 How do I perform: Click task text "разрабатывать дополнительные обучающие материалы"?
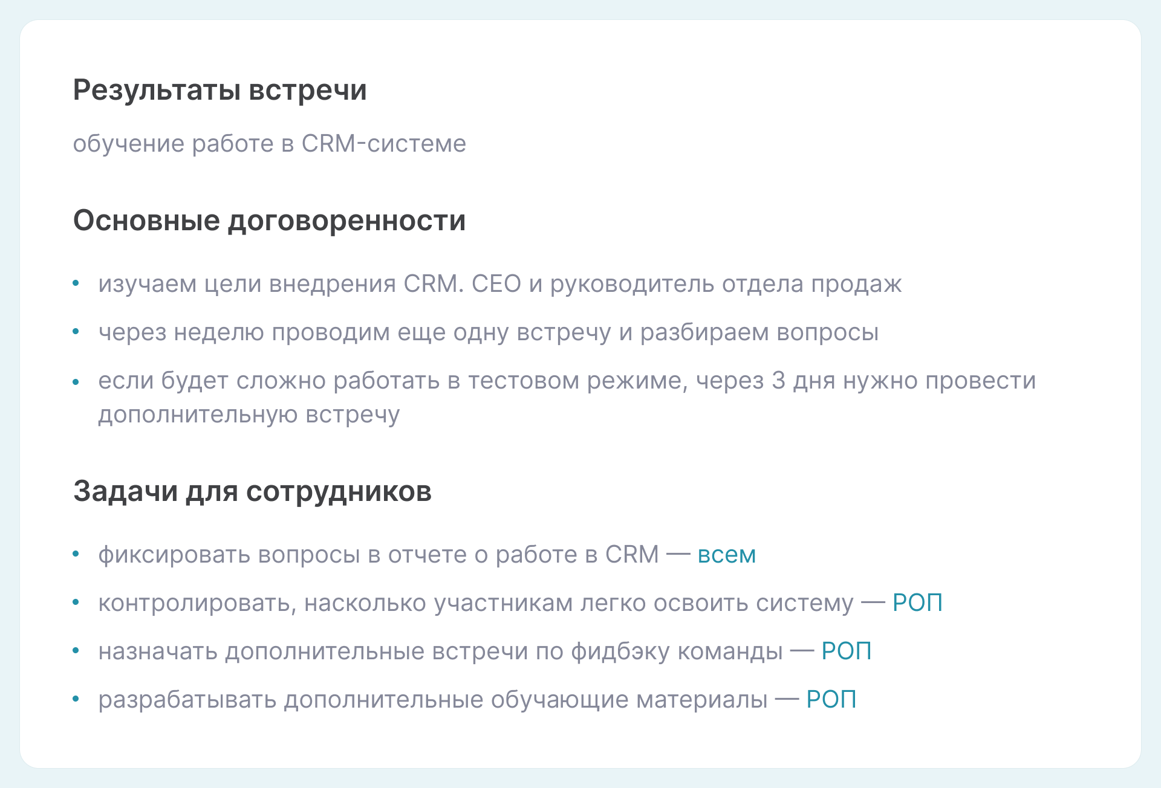coord(432,700)
